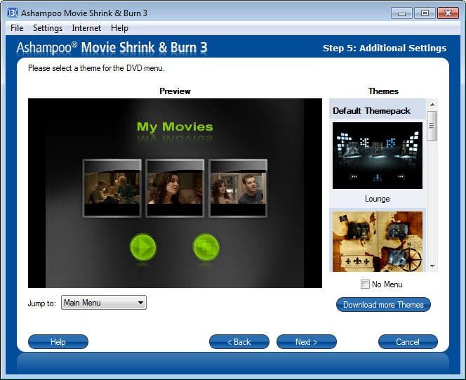Screen dimensions: 466x380
Task: Click the themes list scroll up arrow
Action: coord(432,105)
